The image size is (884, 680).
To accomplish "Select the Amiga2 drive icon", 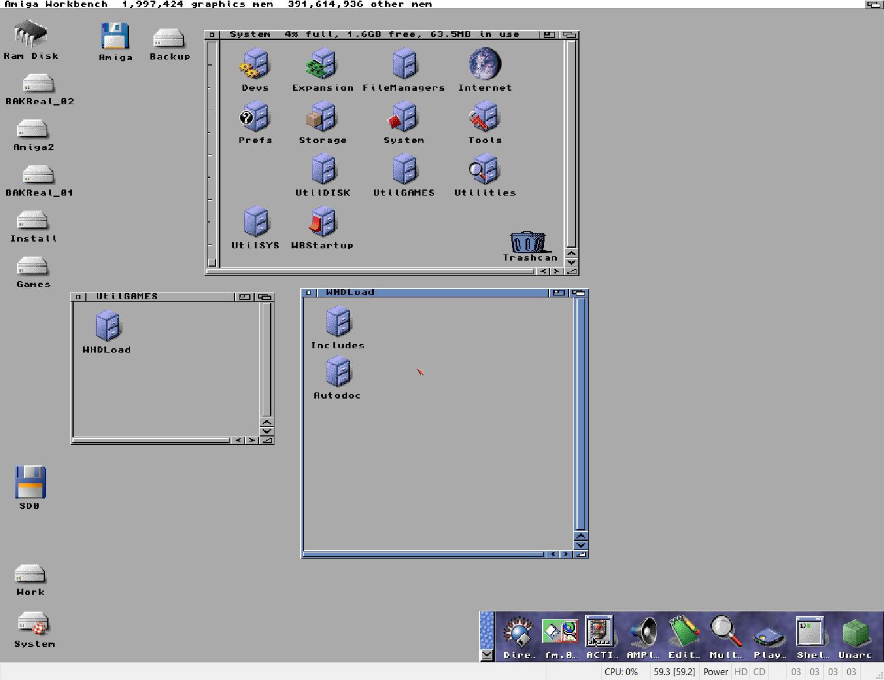I will [x=33, y=129].
